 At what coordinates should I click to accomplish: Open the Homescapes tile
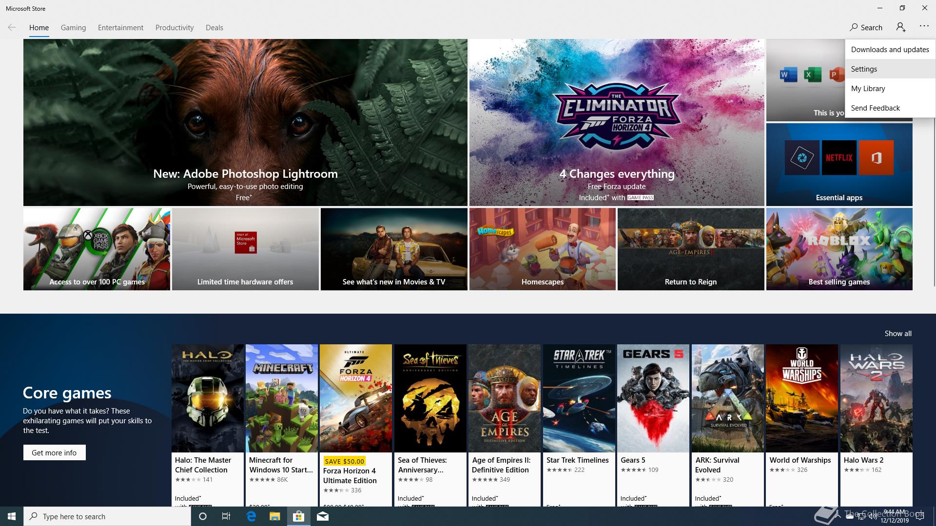(543, 249)
